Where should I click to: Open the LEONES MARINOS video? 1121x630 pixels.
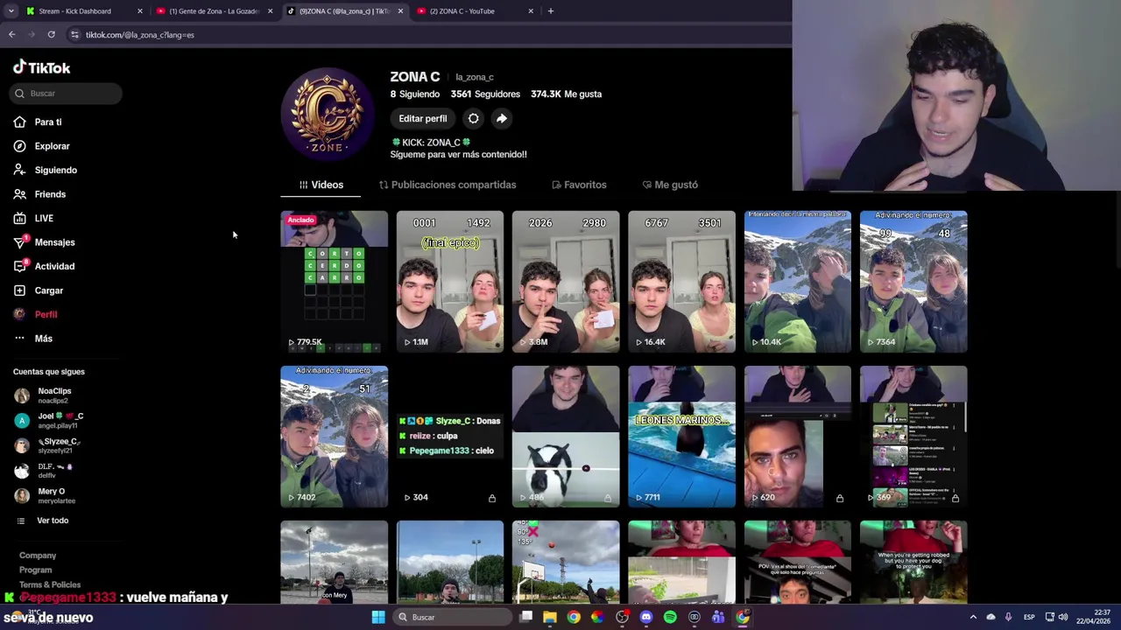[x=681, y=437]
